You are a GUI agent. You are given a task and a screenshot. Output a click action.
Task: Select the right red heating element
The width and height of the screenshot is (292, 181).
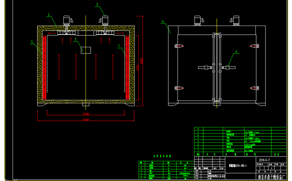click(127, 68)
